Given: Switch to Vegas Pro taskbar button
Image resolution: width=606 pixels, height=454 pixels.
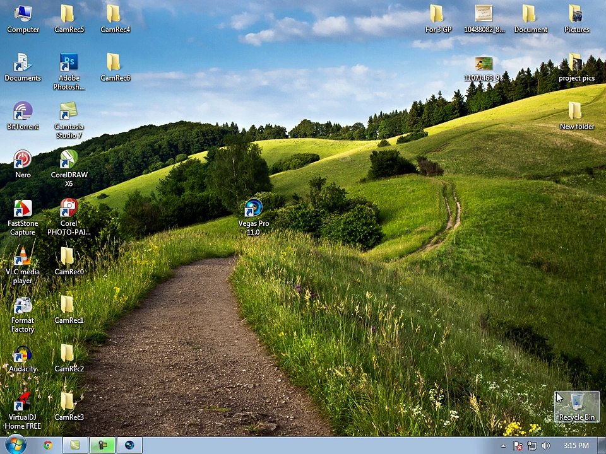Looking at the screenshot, I should (129, 445).
